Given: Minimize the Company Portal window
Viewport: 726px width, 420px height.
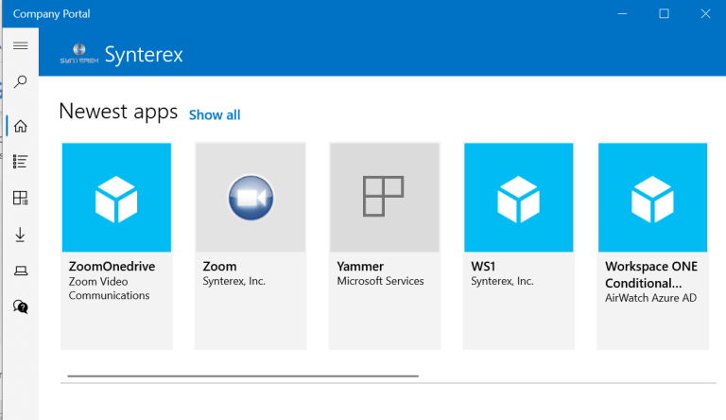Looking at the screenshot, I should pos(622,13).
